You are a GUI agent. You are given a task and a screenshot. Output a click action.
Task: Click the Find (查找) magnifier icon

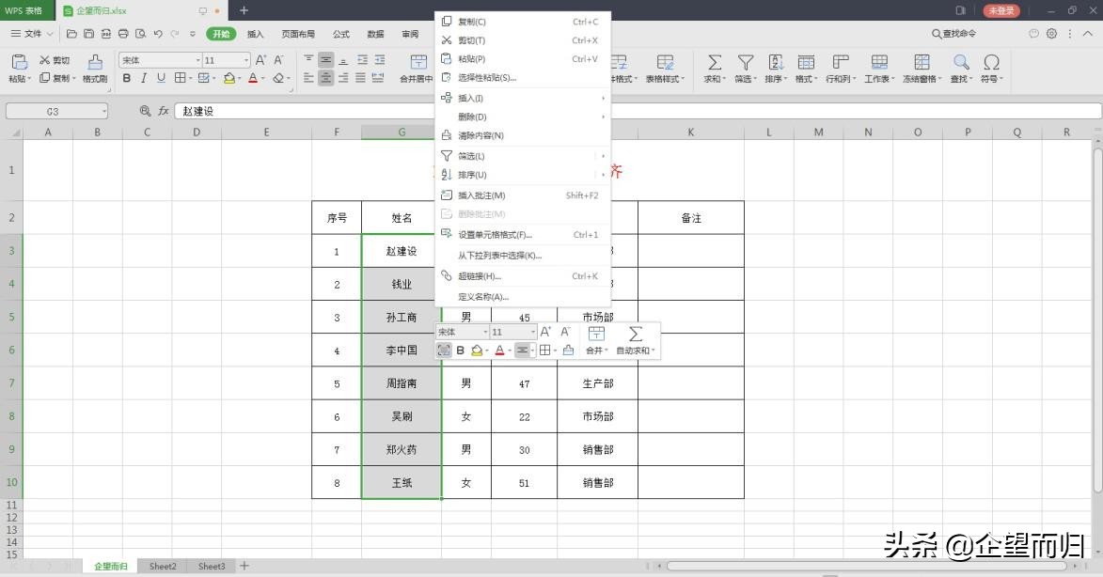(961, 62)
